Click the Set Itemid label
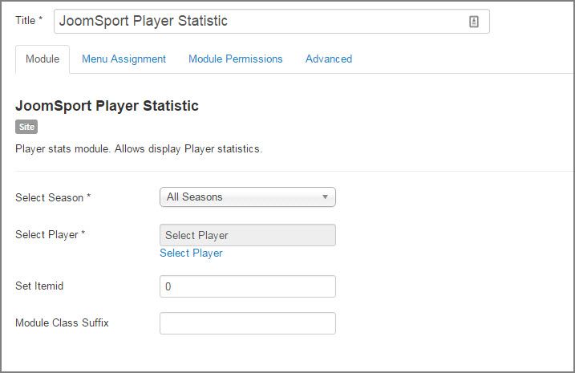Screen dimensions: 575x373 (x=39, y=286)
